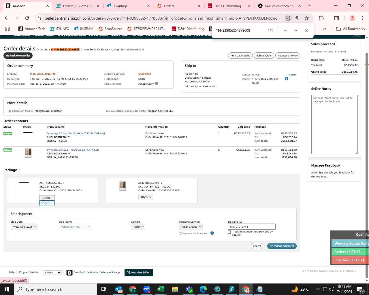Click Re-confirm Shipment button

[282, 246]
